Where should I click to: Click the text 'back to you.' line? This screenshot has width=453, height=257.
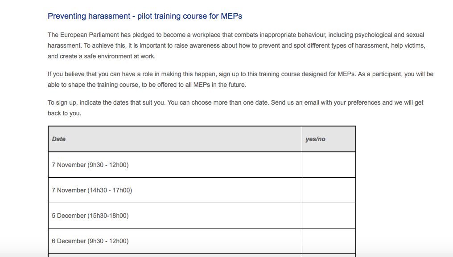click(x=64, y=113)
